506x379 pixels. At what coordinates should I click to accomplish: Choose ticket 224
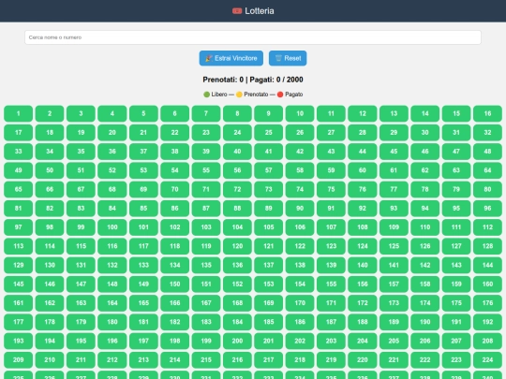click(x=487, y=360)
